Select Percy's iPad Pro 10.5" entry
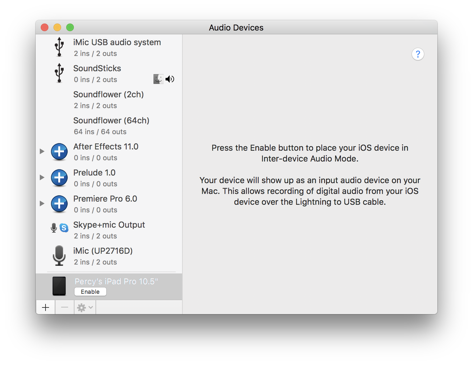This screenshot has width=473, height=365. [x=109, y=286]
